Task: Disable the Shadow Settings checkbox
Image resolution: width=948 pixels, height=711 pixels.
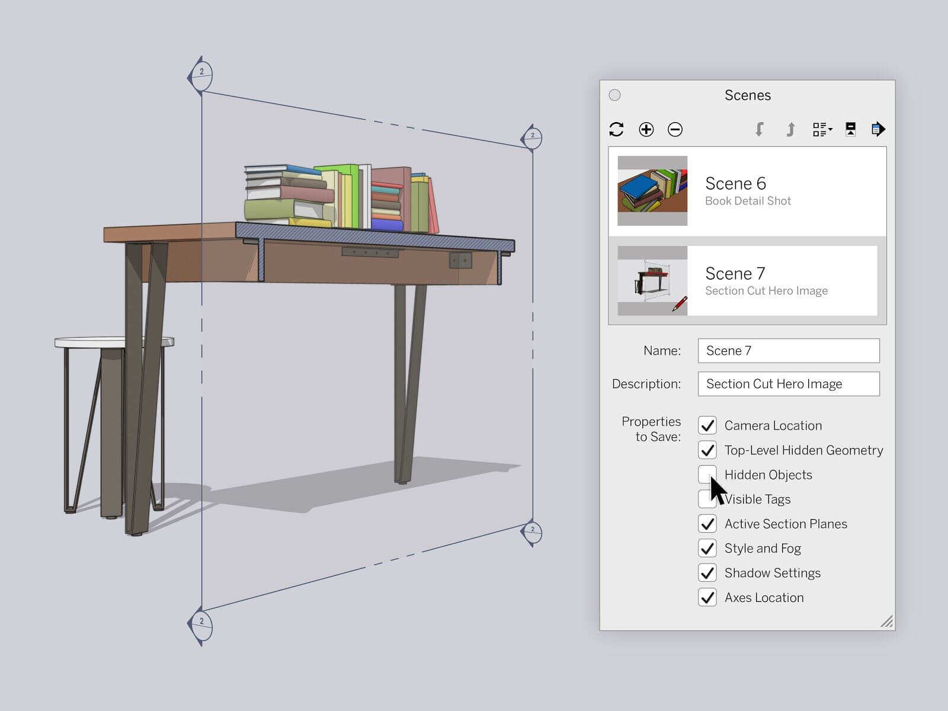Action: coord(708,573)
